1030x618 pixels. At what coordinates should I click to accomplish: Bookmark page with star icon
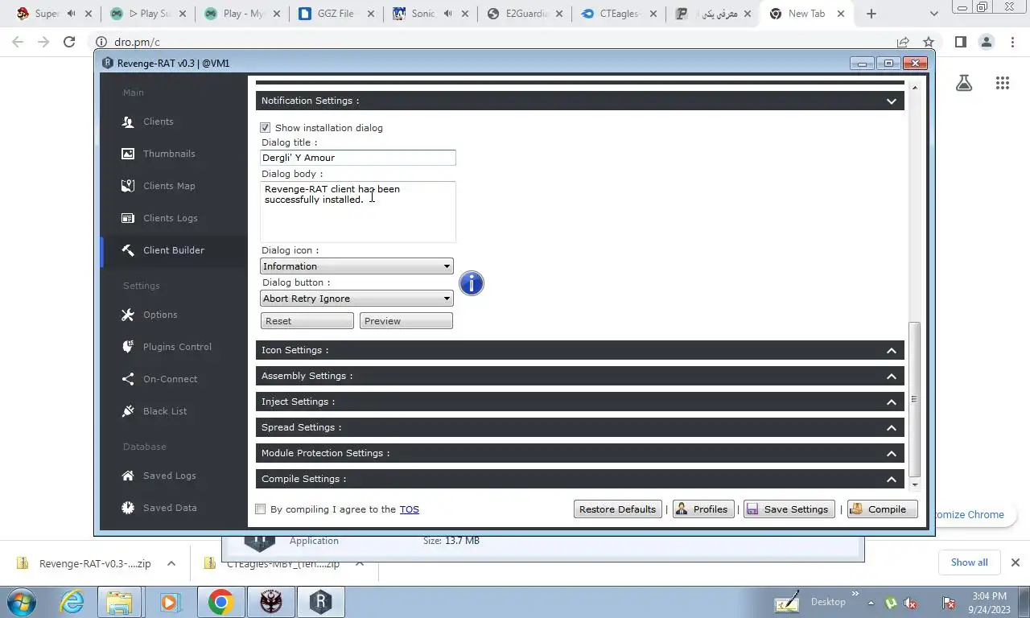coord(929,42)
